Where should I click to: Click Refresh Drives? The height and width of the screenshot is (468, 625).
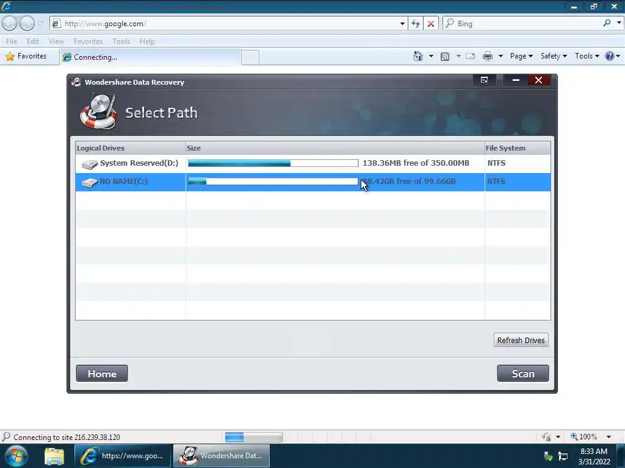pos(521,340)
